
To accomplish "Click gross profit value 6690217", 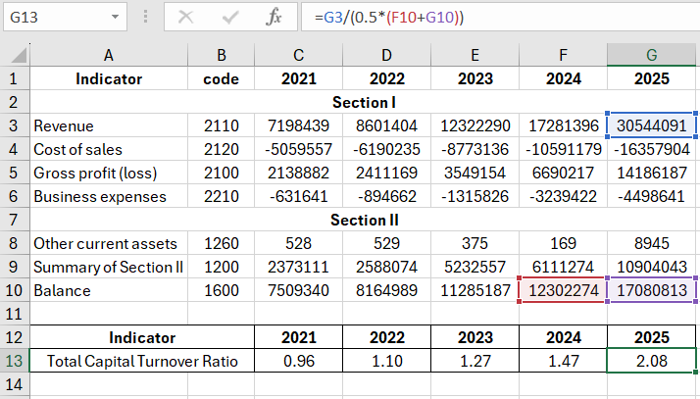I will point(563,173).
